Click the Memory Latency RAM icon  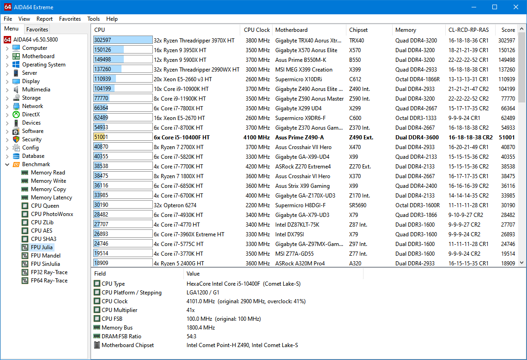point(25,198)
